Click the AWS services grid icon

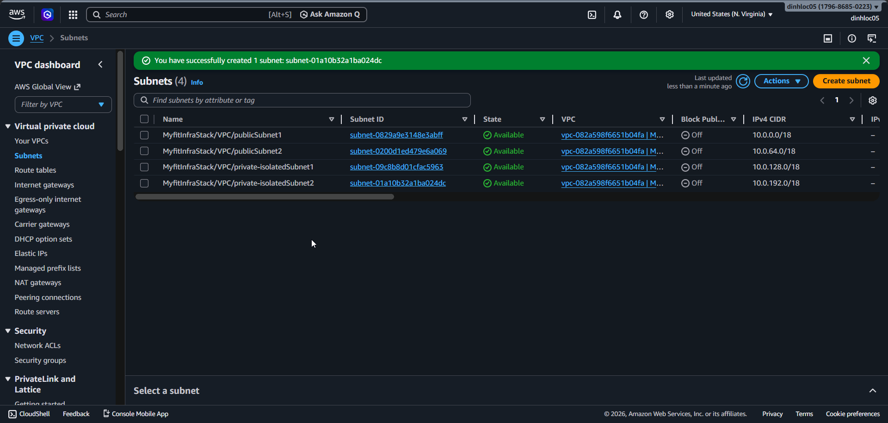[73, 14]
